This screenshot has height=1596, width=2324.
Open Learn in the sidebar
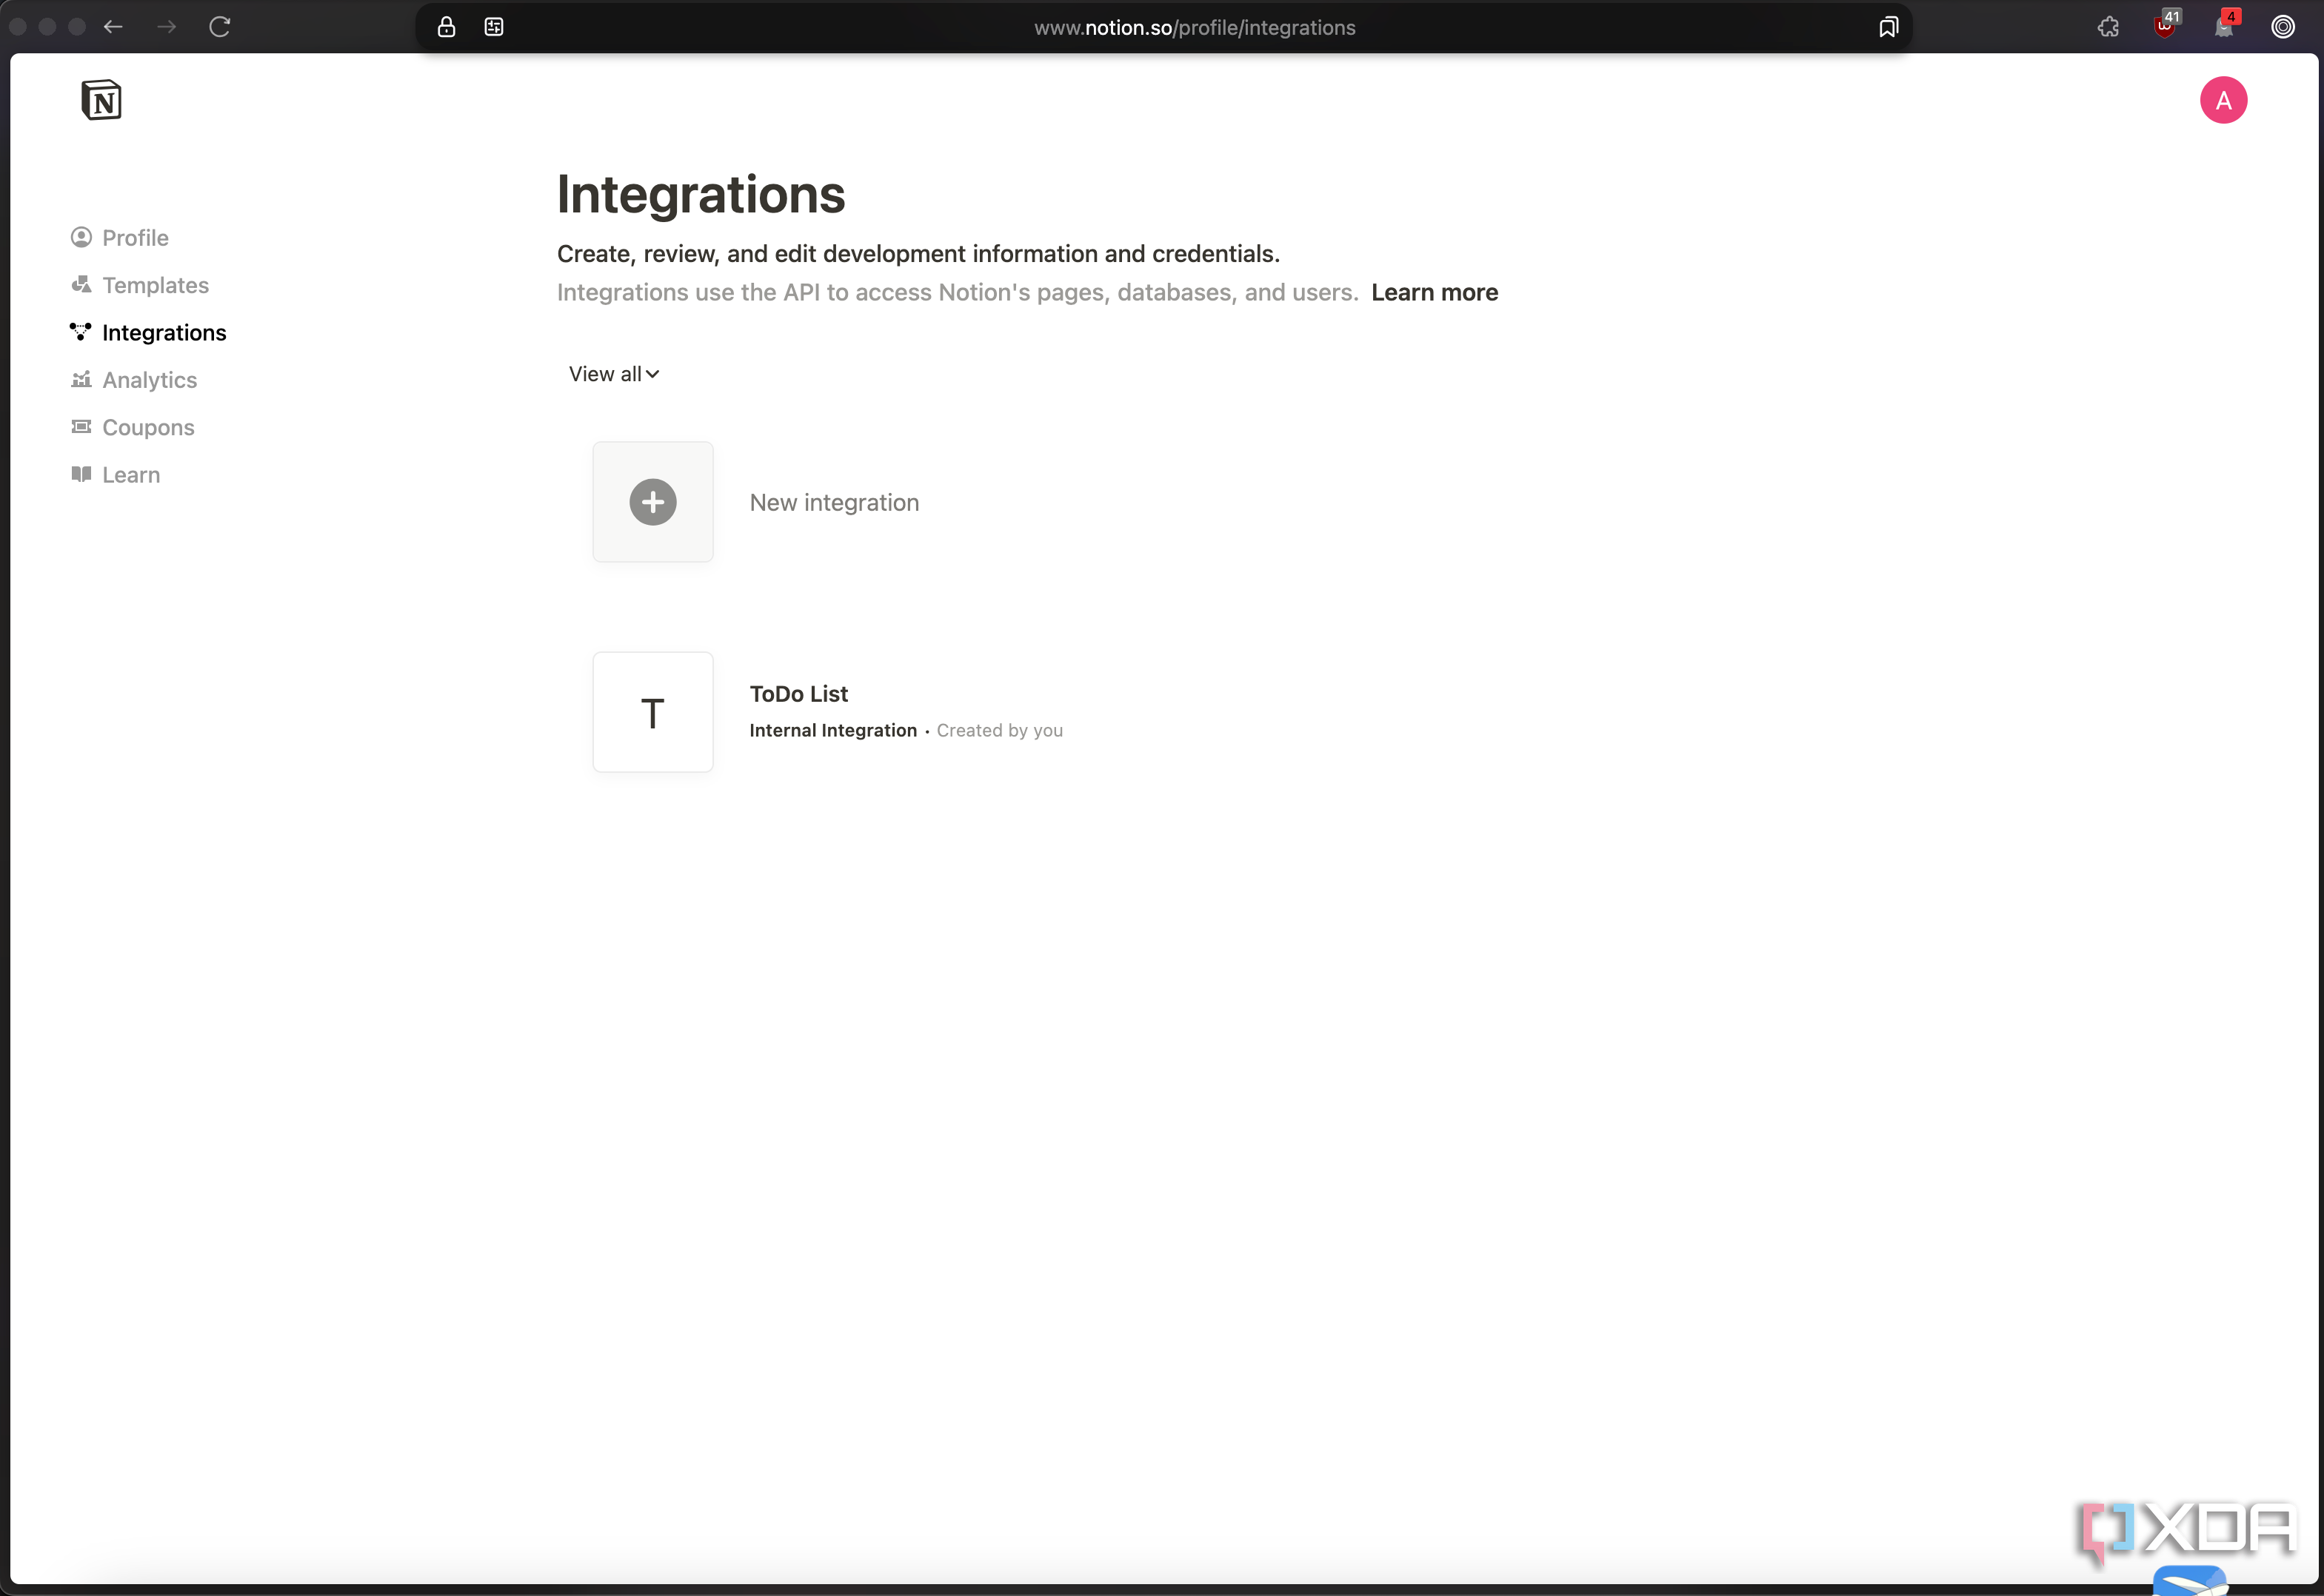click(115, 475)
